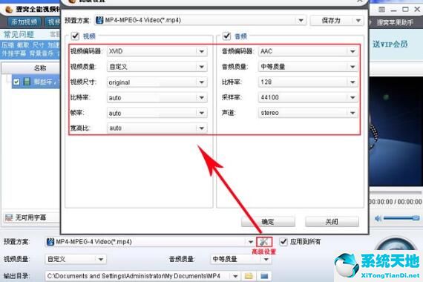
Task: Open the 添加视频 toolbar item
Action: (24, 22)
